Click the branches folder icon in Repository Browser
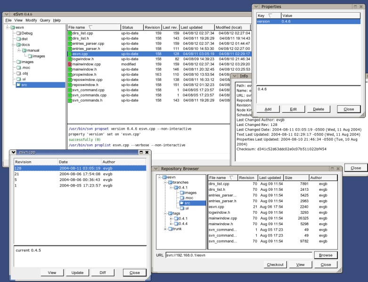The image size is (368, 282). (x=171, y=182)
